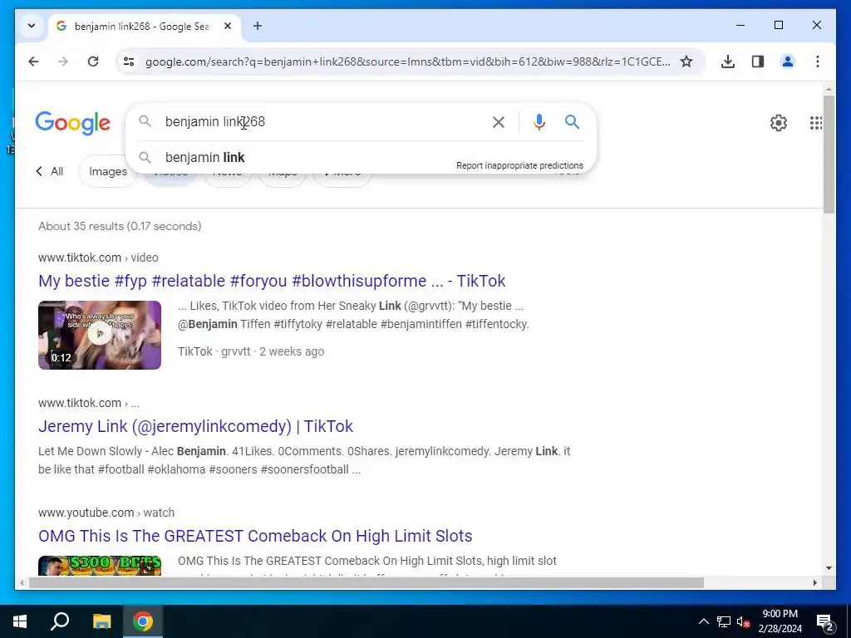Click the Chrome address bar URL
The image size is (851, 638).
pyautogui.click(x=407, y=61)
